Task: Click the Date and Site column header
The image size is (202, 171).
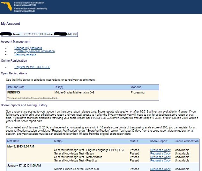Action: (15, 87)
